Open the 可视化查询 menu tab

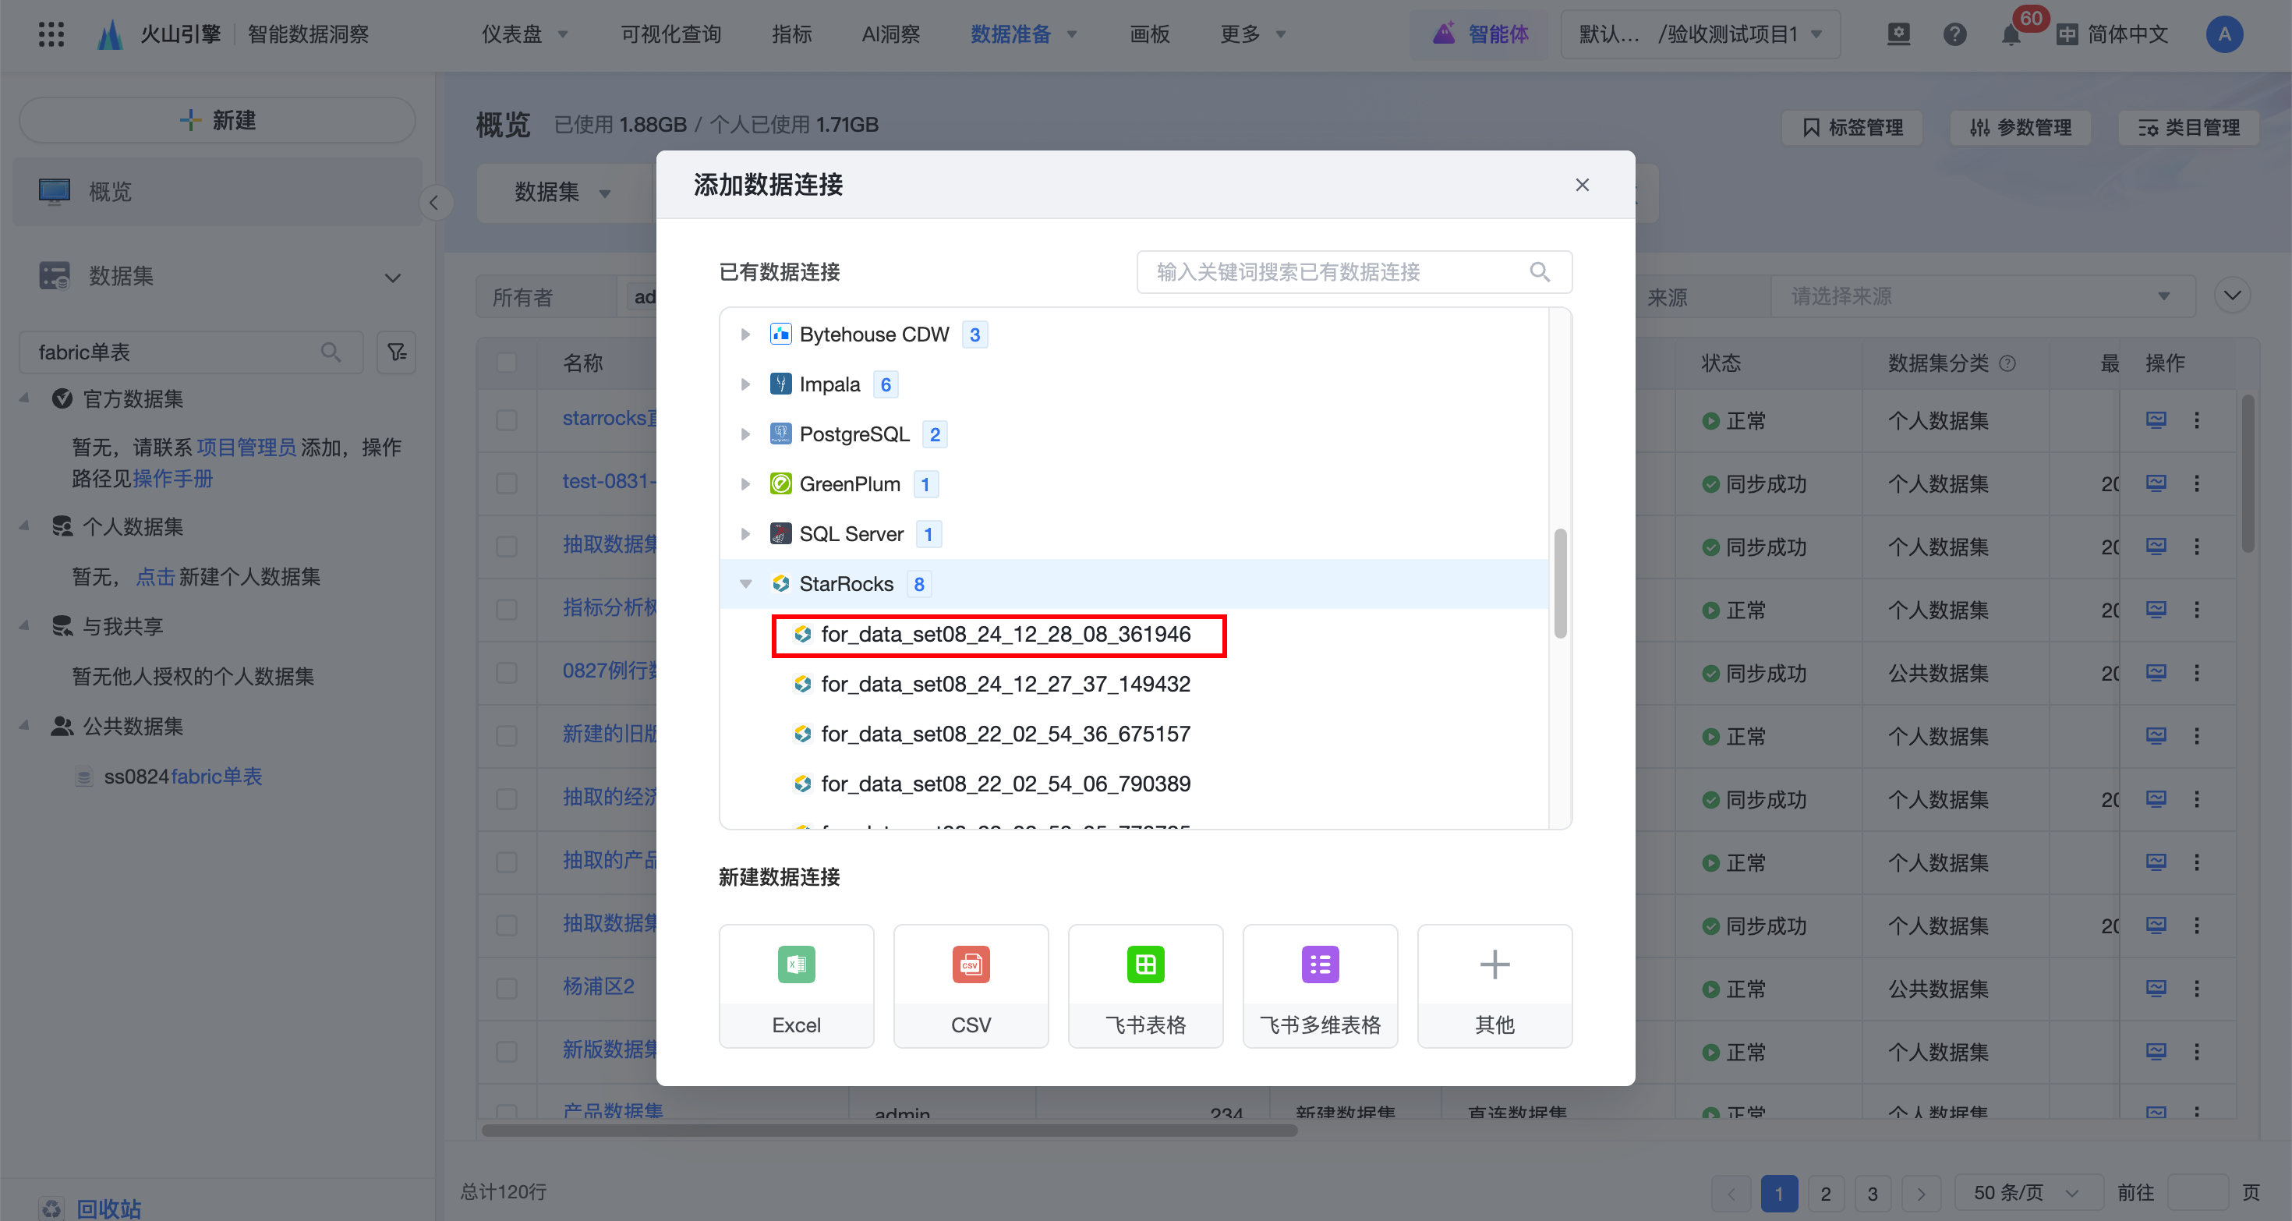[671, 35]
